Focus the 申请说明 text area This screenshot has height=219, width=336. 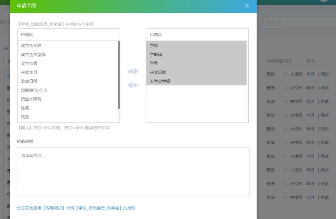133,172
